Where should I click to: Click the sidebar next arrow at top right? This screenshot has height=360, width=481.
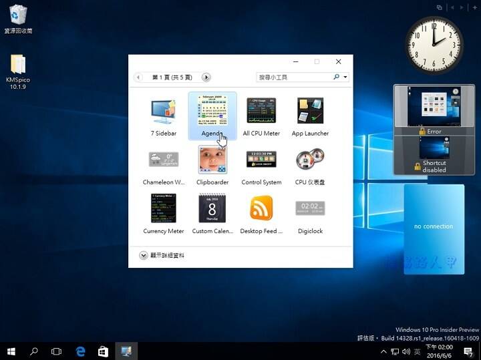(462, 7)
